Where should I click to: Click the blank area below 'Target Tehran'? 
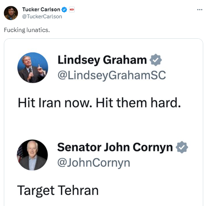pyautogui.click(x=104, y=202)
